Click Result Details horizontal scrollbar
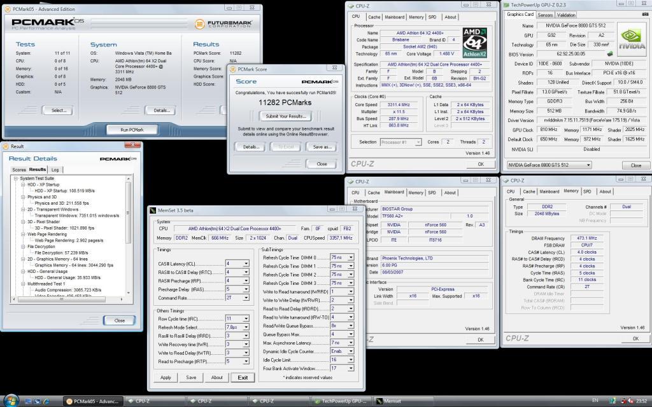Image resolution: width=652 pixels, height=407 pixels. coord(67,299)
